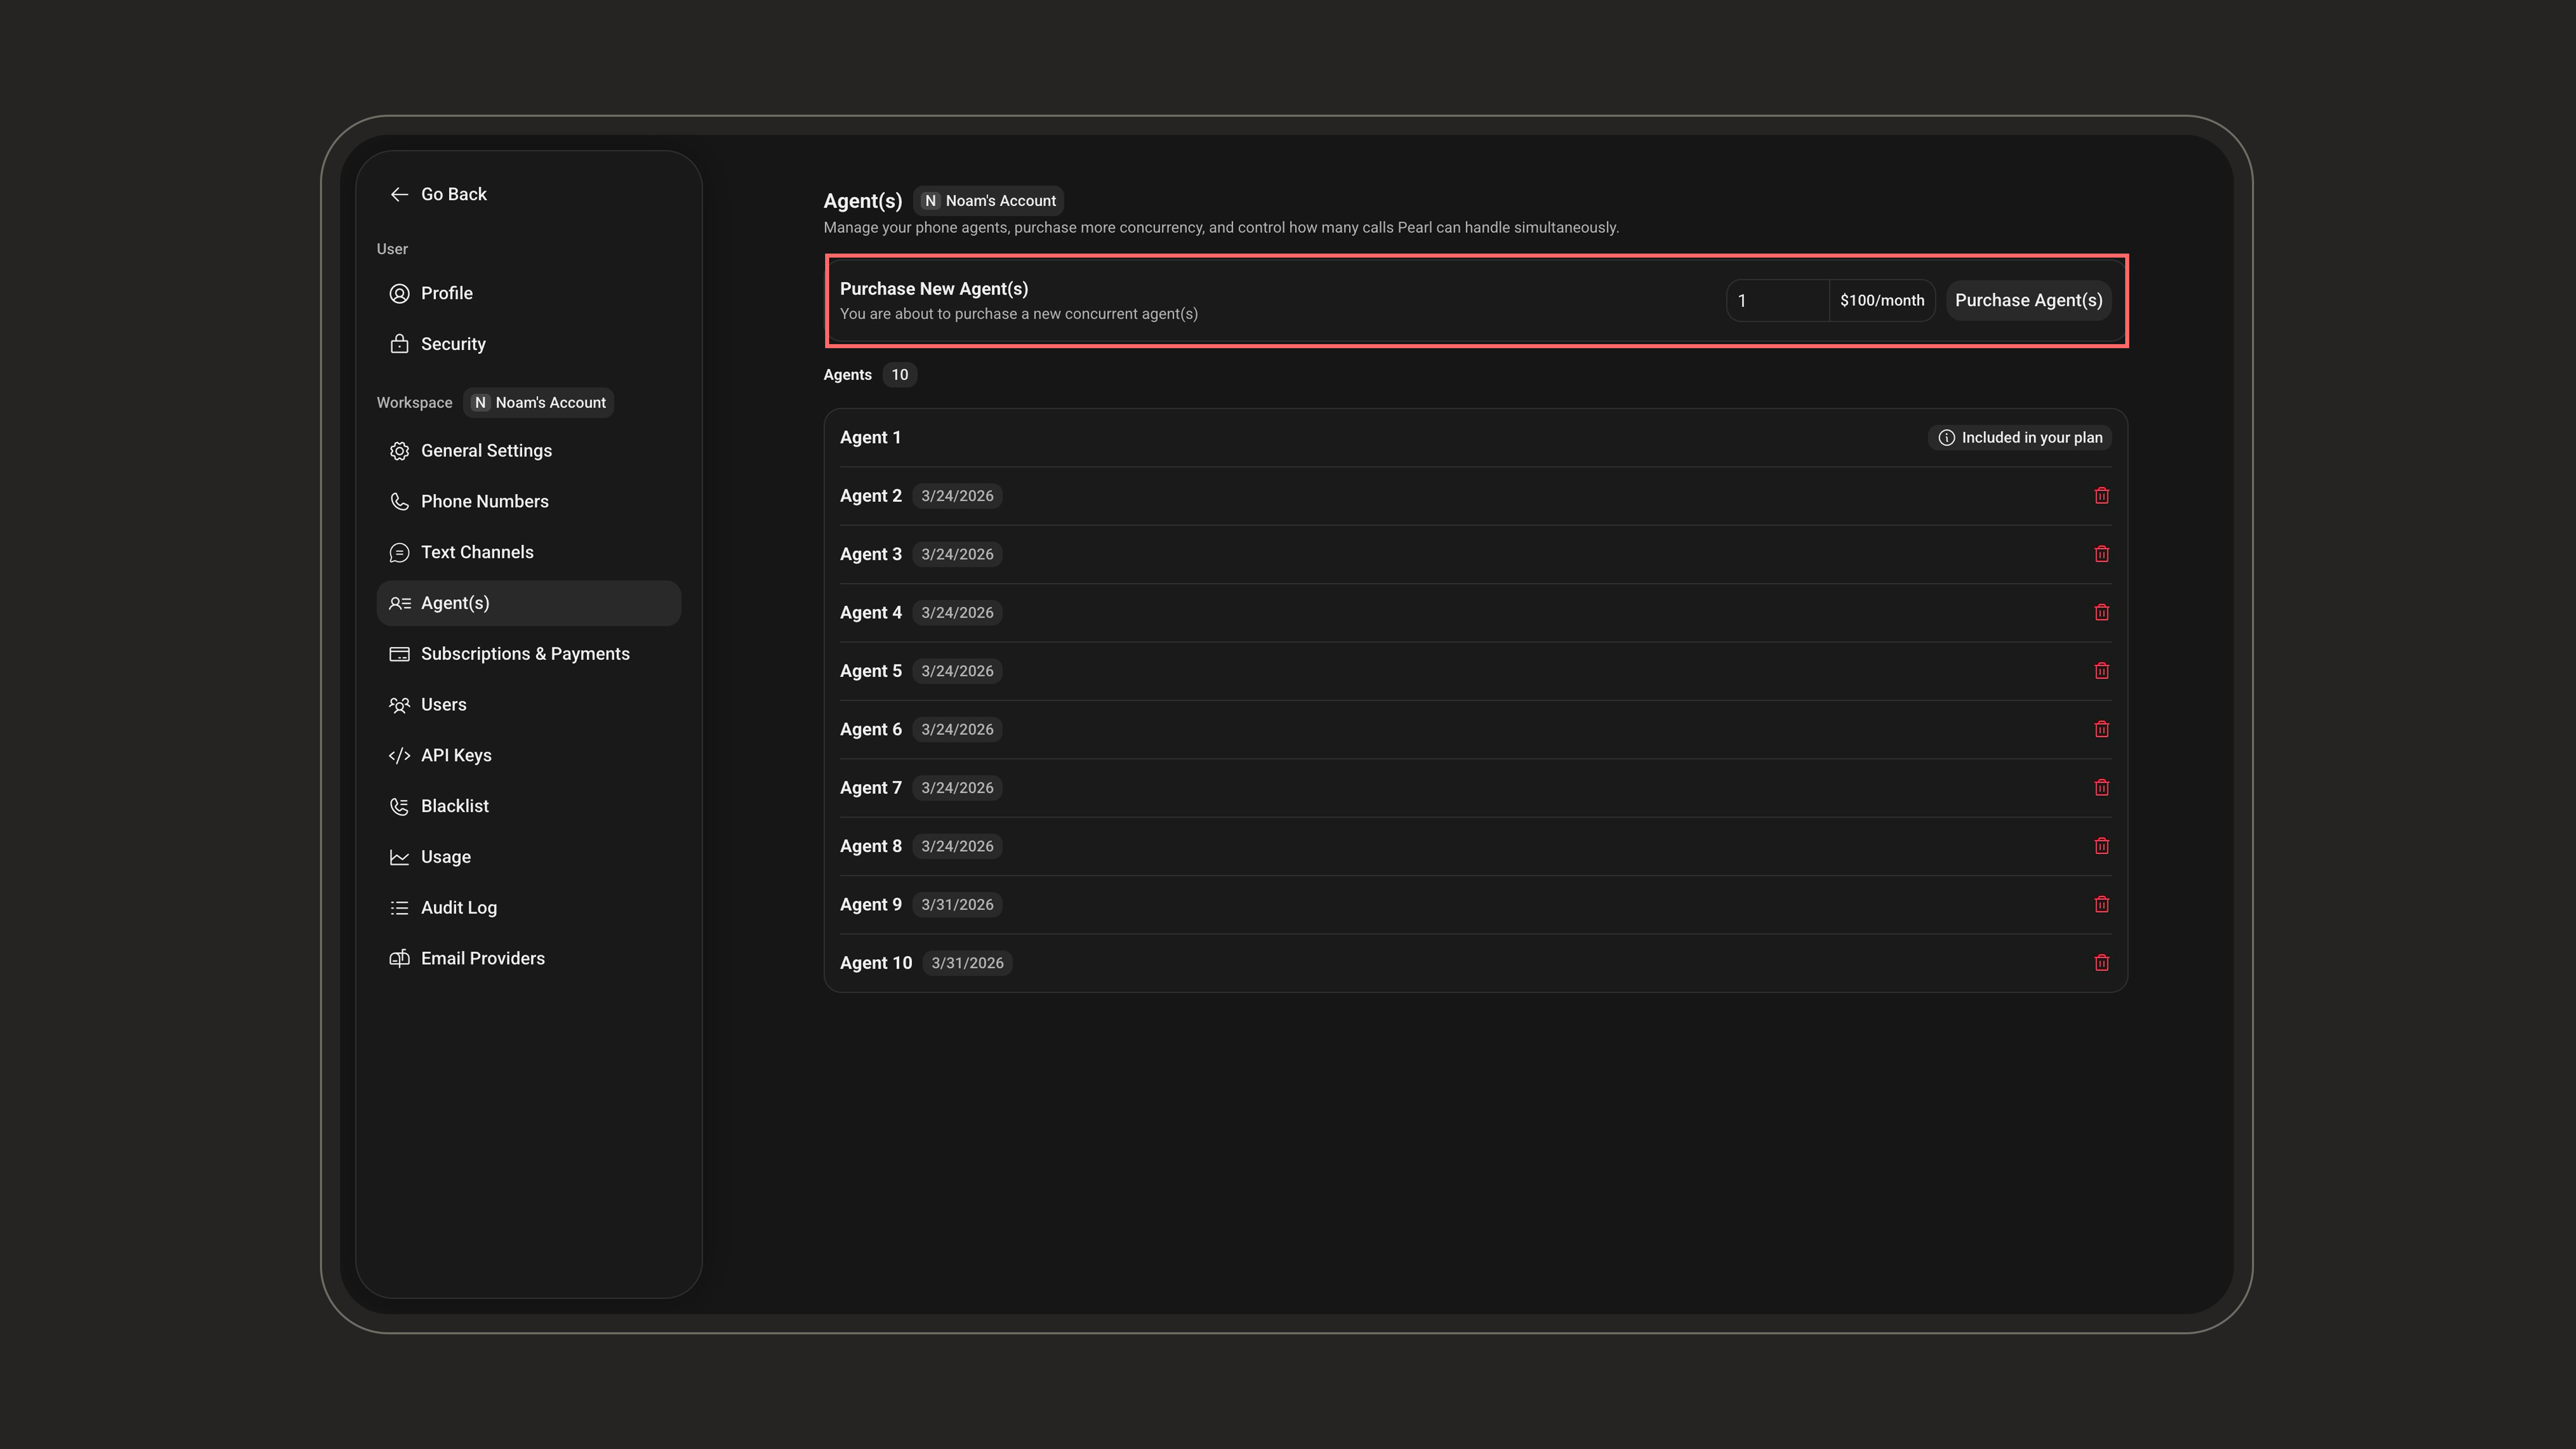
Task: Click the Text Channels chat bubble icon
Action: [x=399, y=553]
